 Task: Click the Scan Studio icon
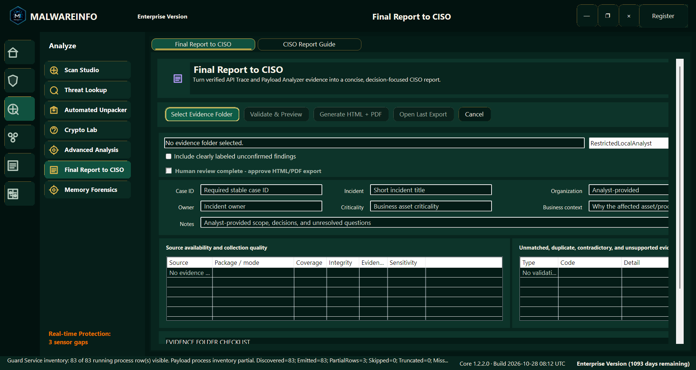coord(54,70)
